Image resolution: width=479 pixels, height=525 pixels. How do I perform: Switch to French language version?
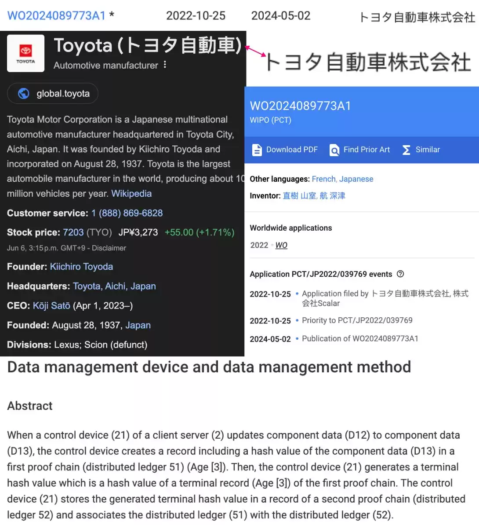coord(323,179)
